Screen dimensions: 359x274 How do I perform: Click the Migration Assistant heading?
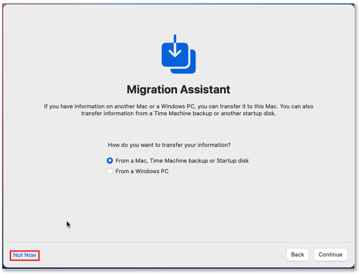pos(179,89)
